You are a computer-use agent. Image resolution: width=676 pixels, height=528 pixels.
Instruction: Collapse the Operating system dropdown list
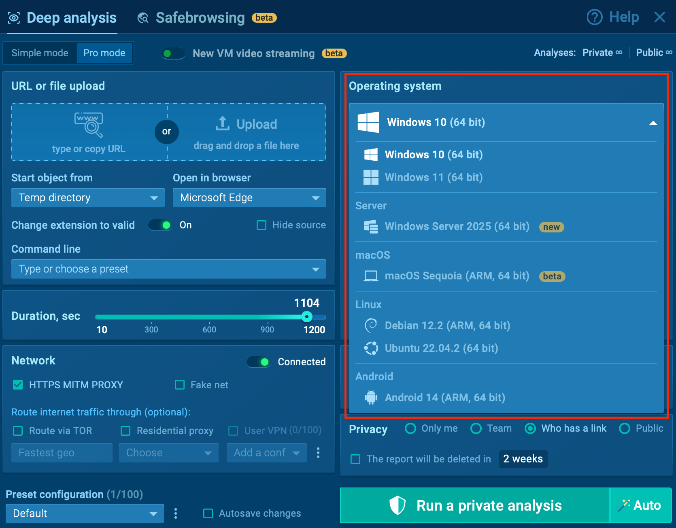point(653,123)
